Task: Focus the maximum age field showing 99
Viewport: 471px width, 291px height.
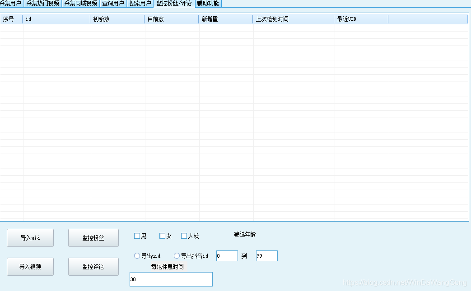Action: [x=267, y=256]
